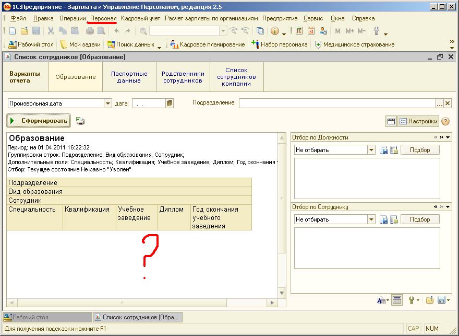Open the Отбор по Сотруднику panel menu arrow
459x336 pixels.
448,207
